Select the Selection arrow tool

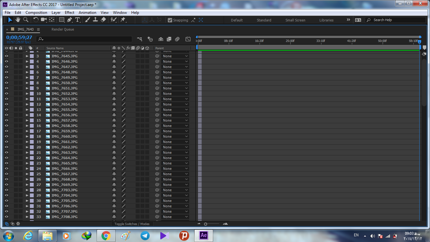10,20
